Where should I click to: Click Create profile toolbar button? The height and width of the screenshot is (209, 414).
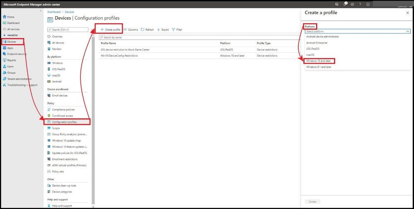click(110, 30)
